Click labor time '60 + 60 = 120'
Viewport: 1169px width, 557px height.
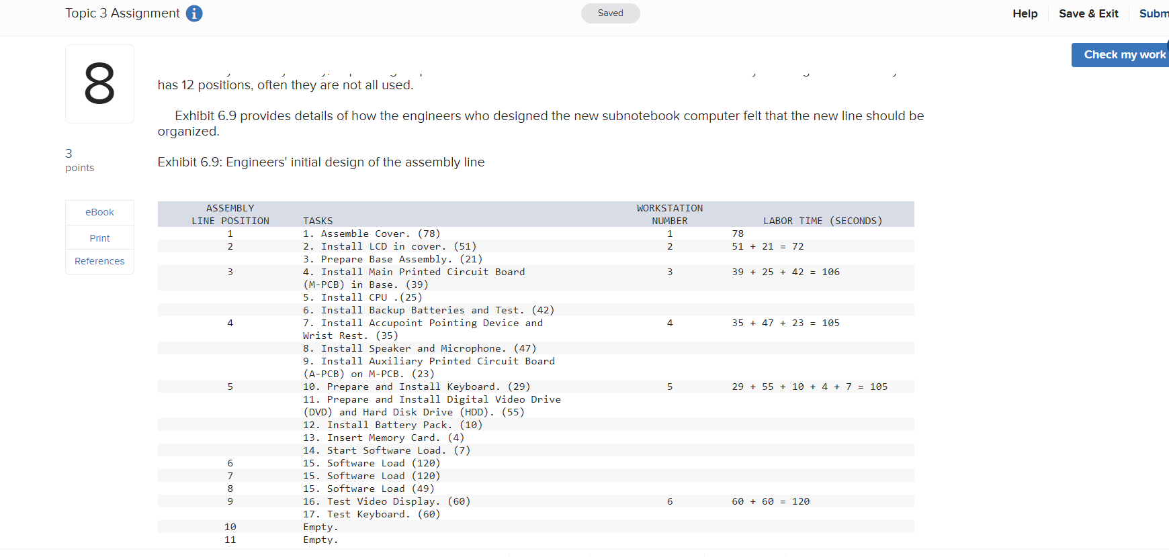click(x=771, y=501)
